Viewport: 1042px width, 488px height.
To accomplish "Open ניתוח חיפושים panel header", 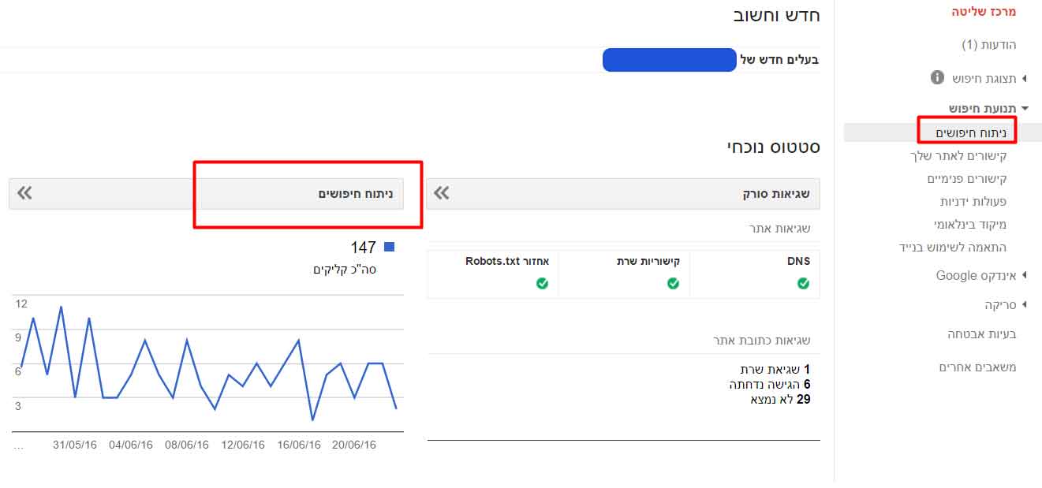I will [x=206, y=193].
